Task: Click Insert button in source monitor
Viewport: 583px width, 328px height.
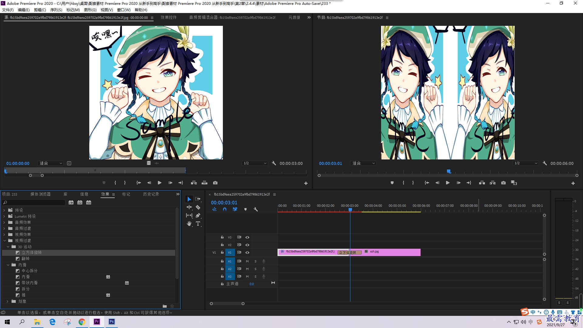Action: 194,183
